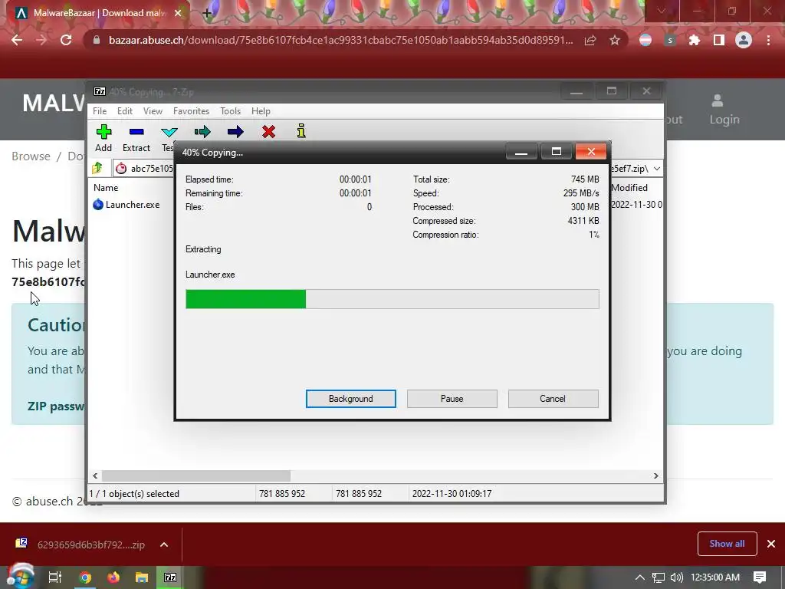
Task: Expand the 7-Zip address path dropdown
Action: [656, 168]
